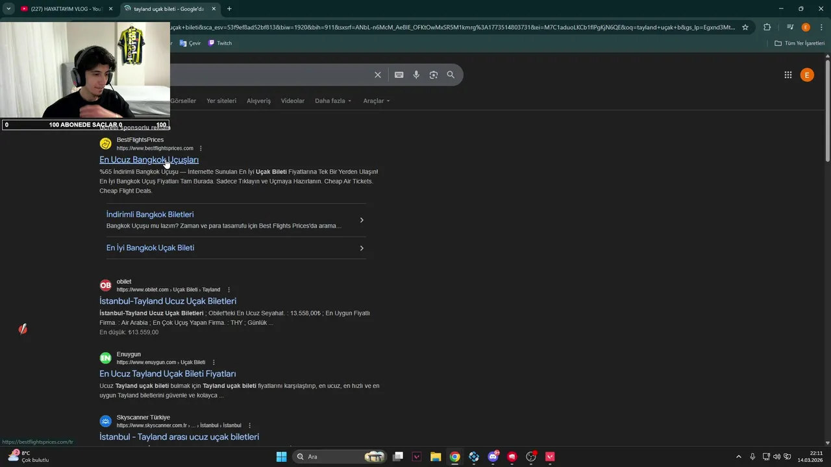Open the media controls icon in toolbar
The image size is (831, 467).
pos(790,27)
